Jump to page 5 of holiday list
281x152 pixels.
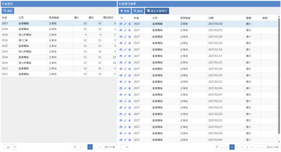pyautogui.click(x=252, y=147)
